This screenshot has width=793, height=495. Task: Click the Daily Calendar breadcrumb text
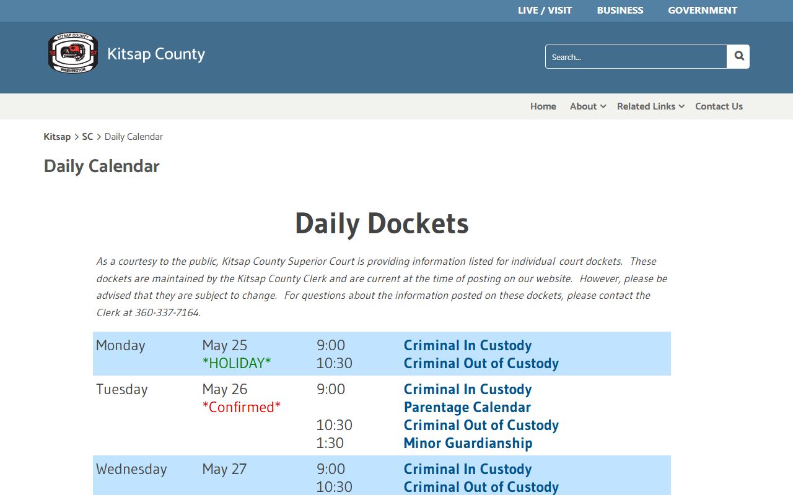coord(134,137)
